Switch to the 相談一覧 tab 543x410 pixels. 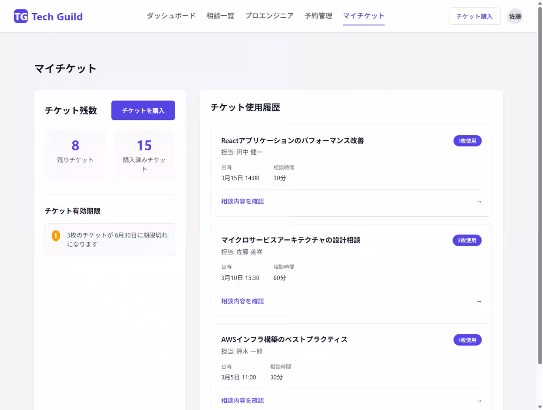click(x=220, y=15)
